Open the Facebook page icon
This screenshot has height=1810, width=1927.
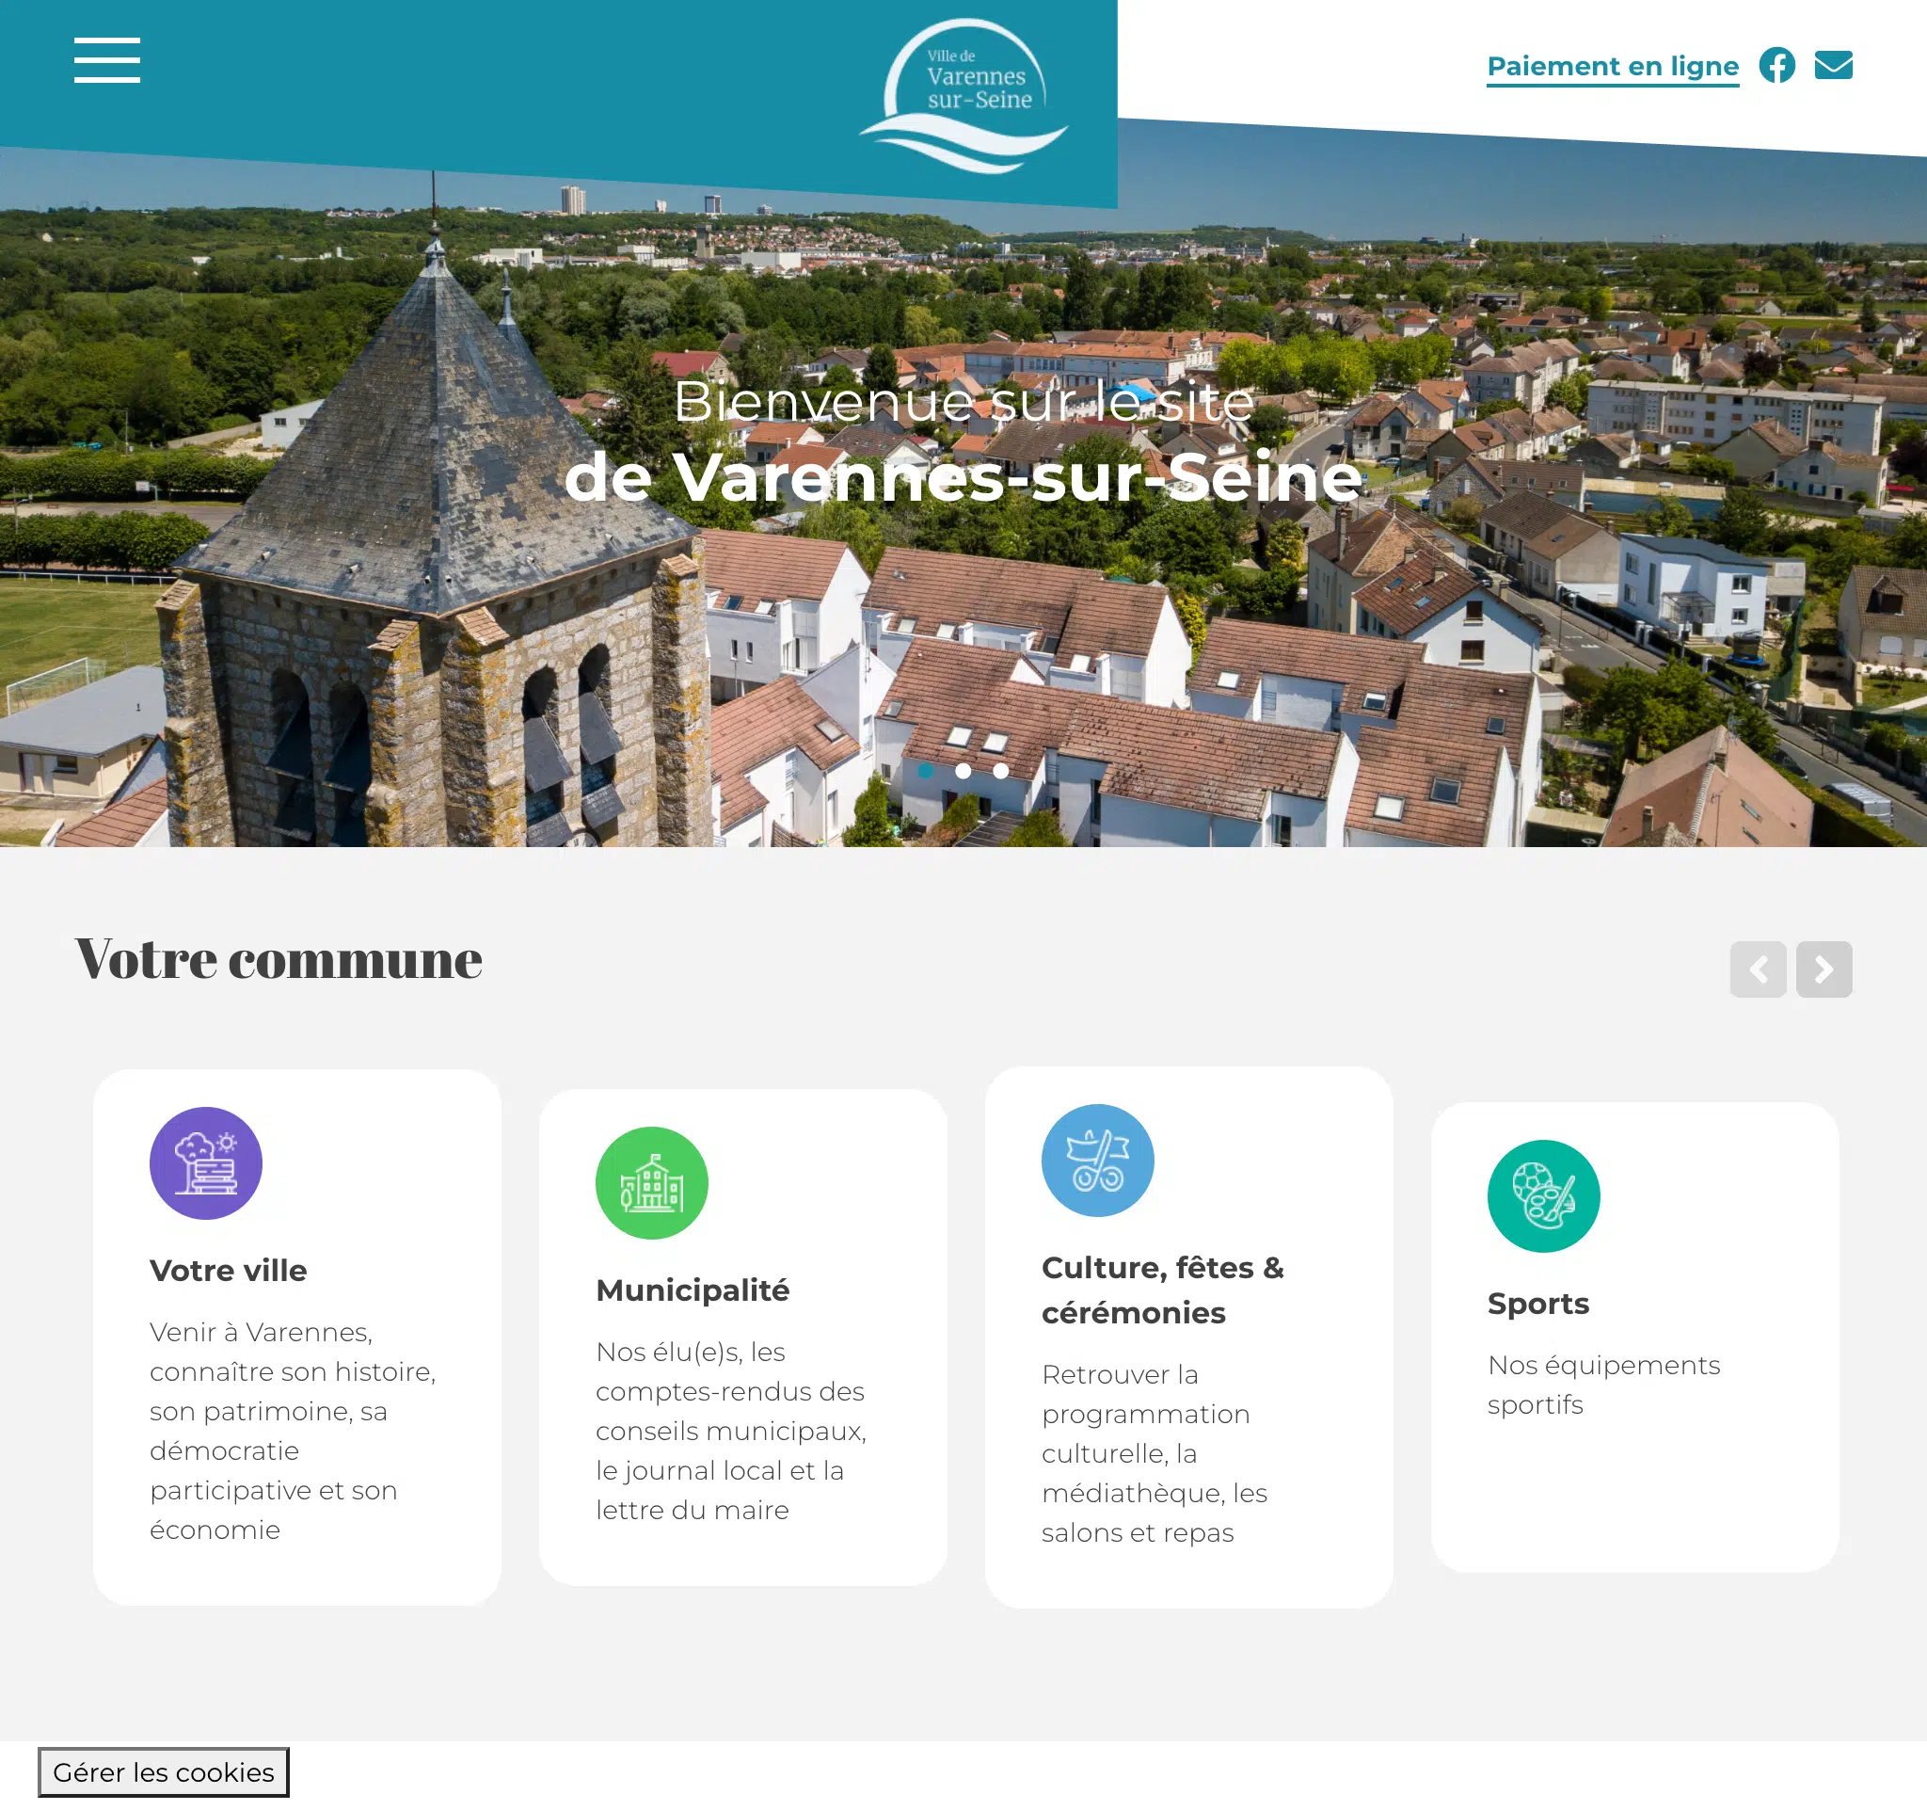pos(1776,65)
